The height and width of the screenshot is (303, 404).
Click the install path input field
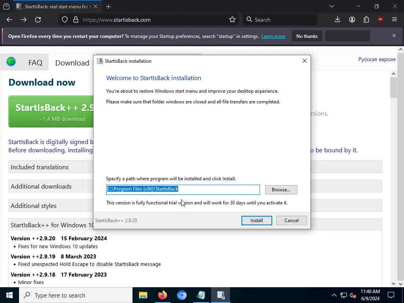pyautogui.click(x=183, y=190)
